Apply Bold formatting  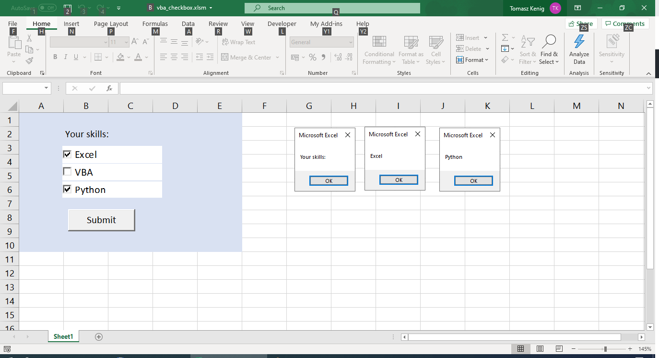[x=55, y=57]
